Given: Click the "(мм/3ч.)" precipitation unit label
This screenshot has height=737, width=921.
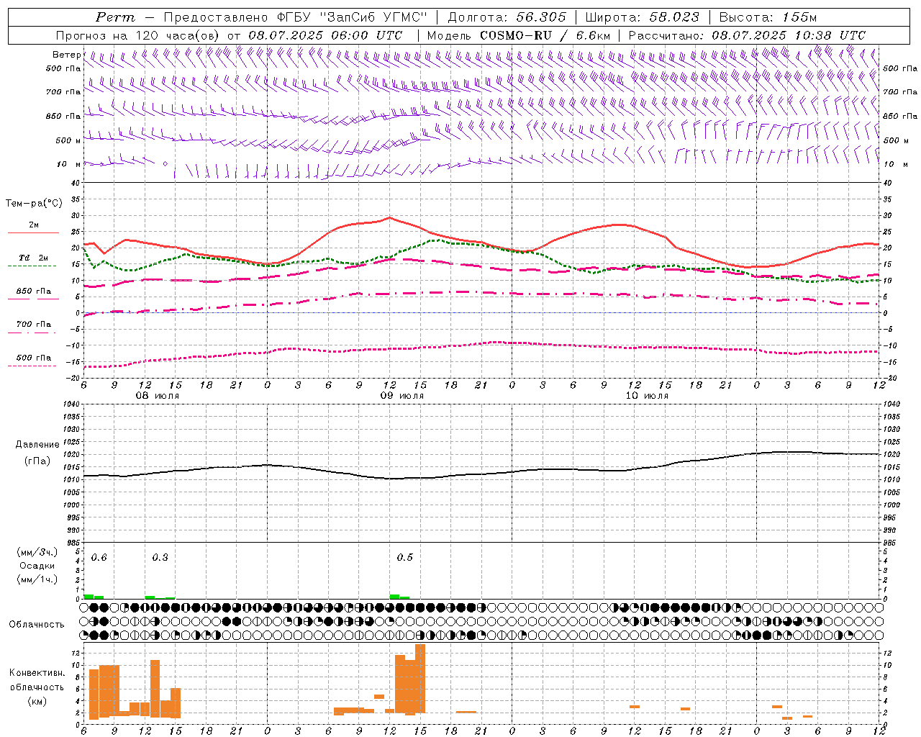Looking at the screenshot, I should tap(37, 552).
